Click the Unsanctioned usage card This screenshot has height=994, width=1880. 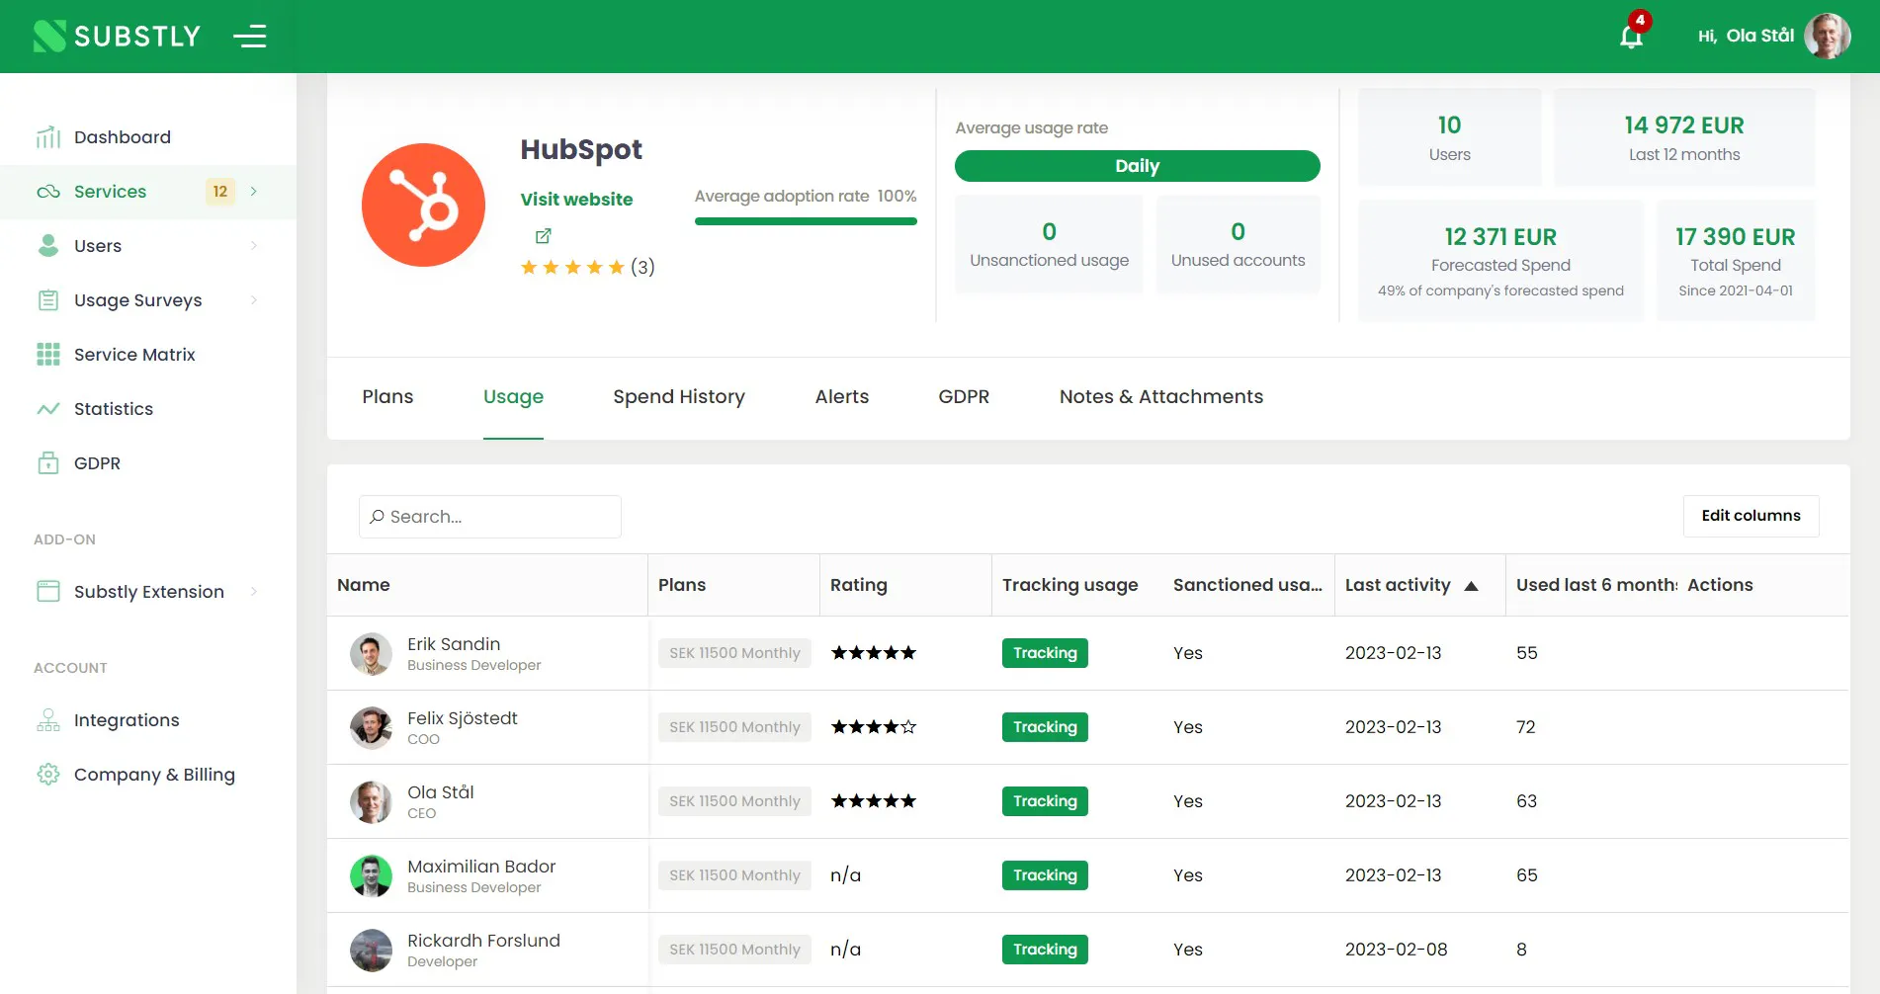(1049, 244)
